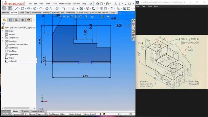The height and width of the screenshot is (117, 208).
Task: Open the Rectangle tool dropdown arrow
Action: tap(25, 8)
